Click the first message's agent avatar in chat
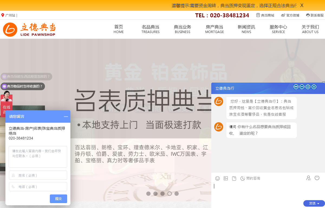 (219, 101)
